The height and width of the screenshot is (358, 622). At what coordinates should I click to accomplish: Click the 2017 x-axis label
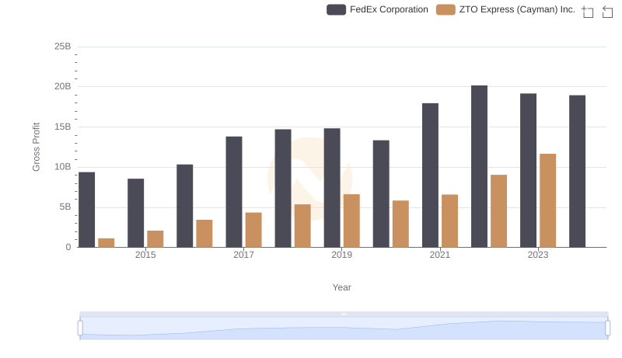243,255
